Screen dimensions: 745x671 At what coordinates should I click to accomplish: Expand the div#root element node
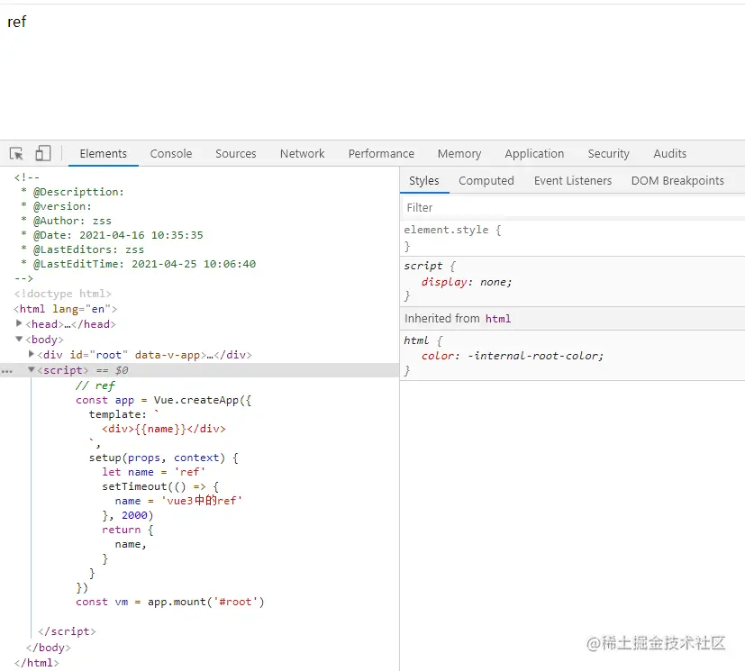pos(32,354)
